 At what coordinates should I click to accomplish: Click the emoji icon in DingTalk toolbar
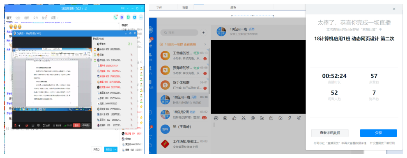(x=225, y=118)
